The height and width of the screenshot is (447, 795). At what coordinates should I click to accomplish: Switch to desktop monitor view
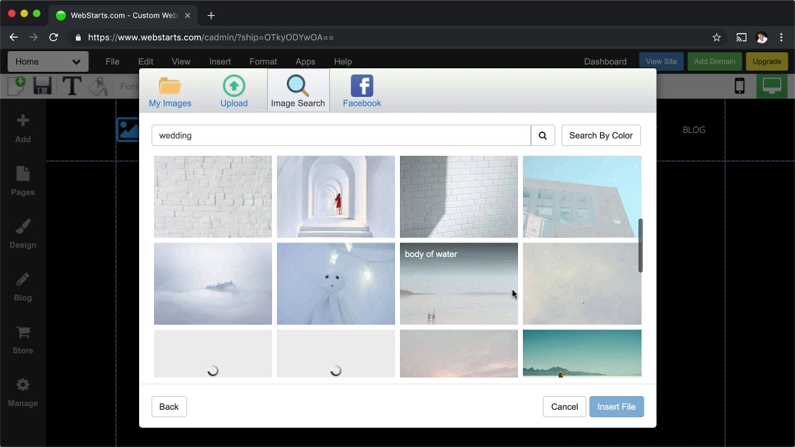point(772,86)
